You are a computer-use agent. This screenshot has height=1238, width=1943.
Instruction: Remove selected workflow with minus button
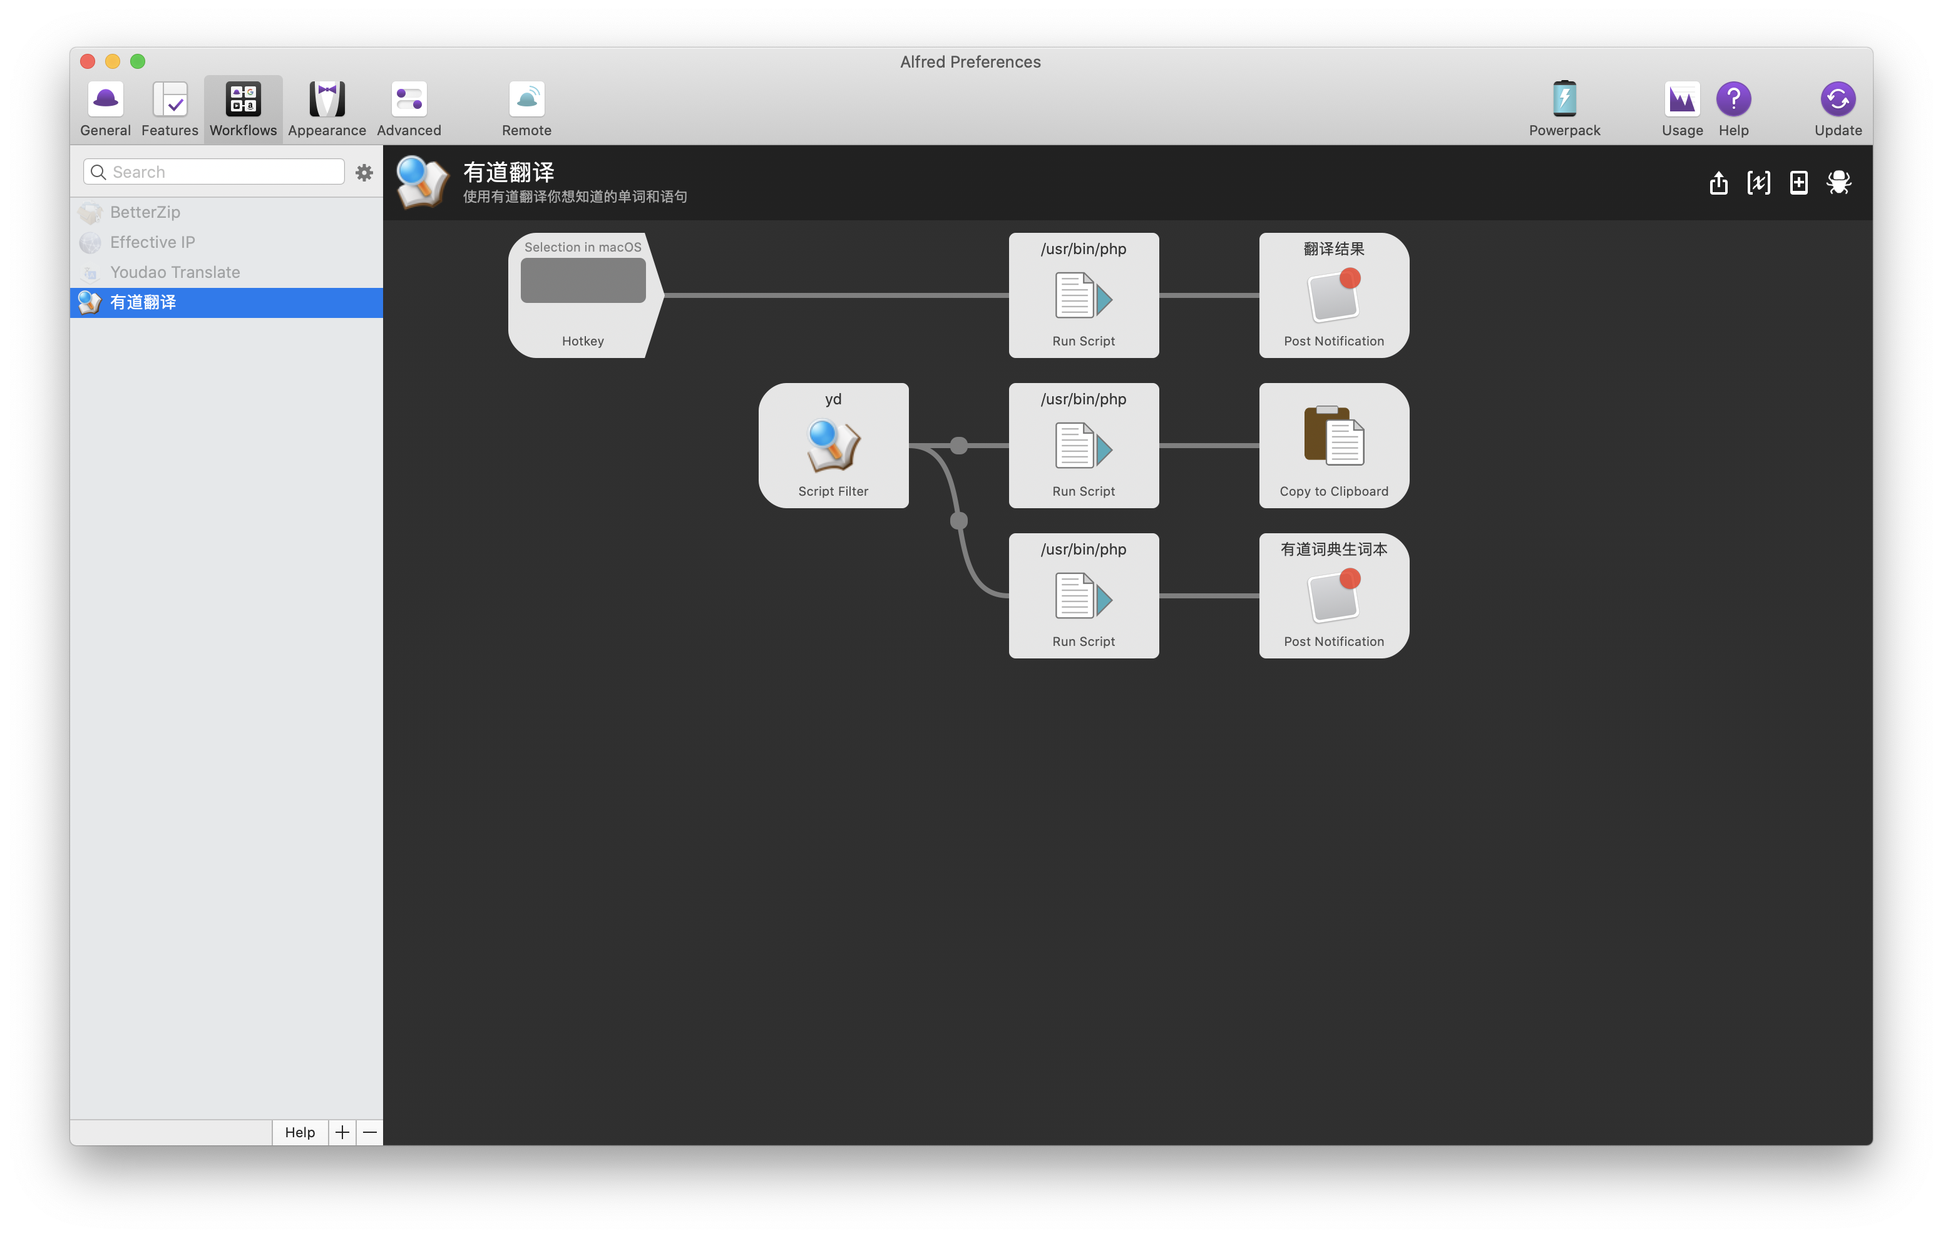tap(369, 1132)
